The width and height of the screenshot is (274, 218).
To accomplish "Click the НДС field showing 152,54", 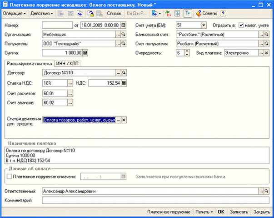I will tap(105, 83).
